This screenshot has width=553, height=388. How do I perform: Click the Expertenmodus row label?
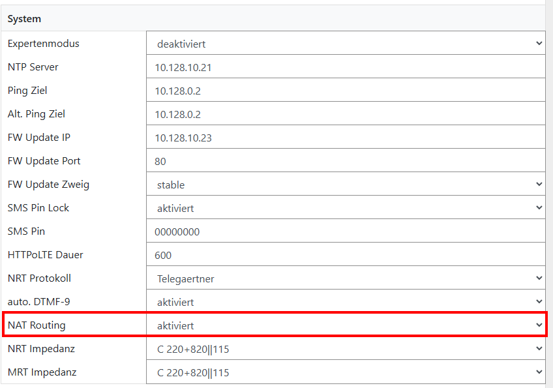pos(43,44)
